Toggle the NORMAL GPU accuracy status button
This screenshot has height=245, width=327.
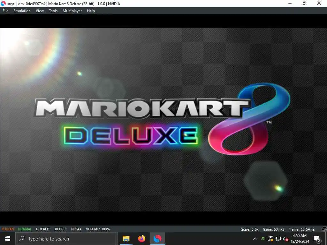[25, 229]
